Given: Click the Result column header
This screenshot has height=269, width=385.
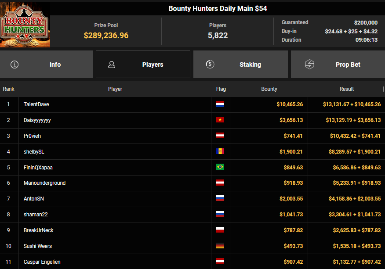Looking at the screenshot, I should (346, 89).
